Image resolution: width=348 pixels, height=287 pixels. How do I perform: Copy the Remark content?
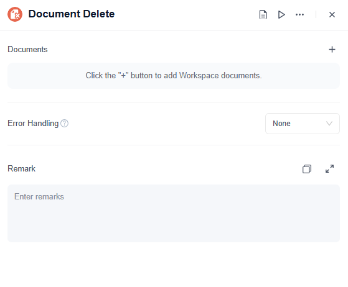click(307, 169)
